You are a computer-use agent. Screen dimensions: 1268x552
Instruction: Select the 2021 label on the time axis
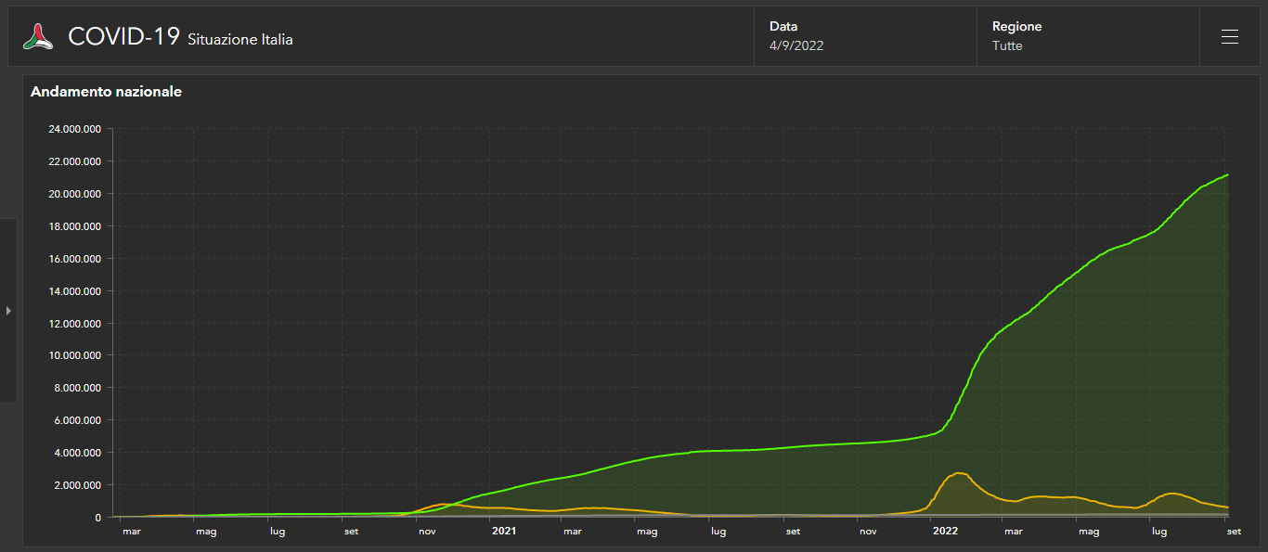[504, 532]
